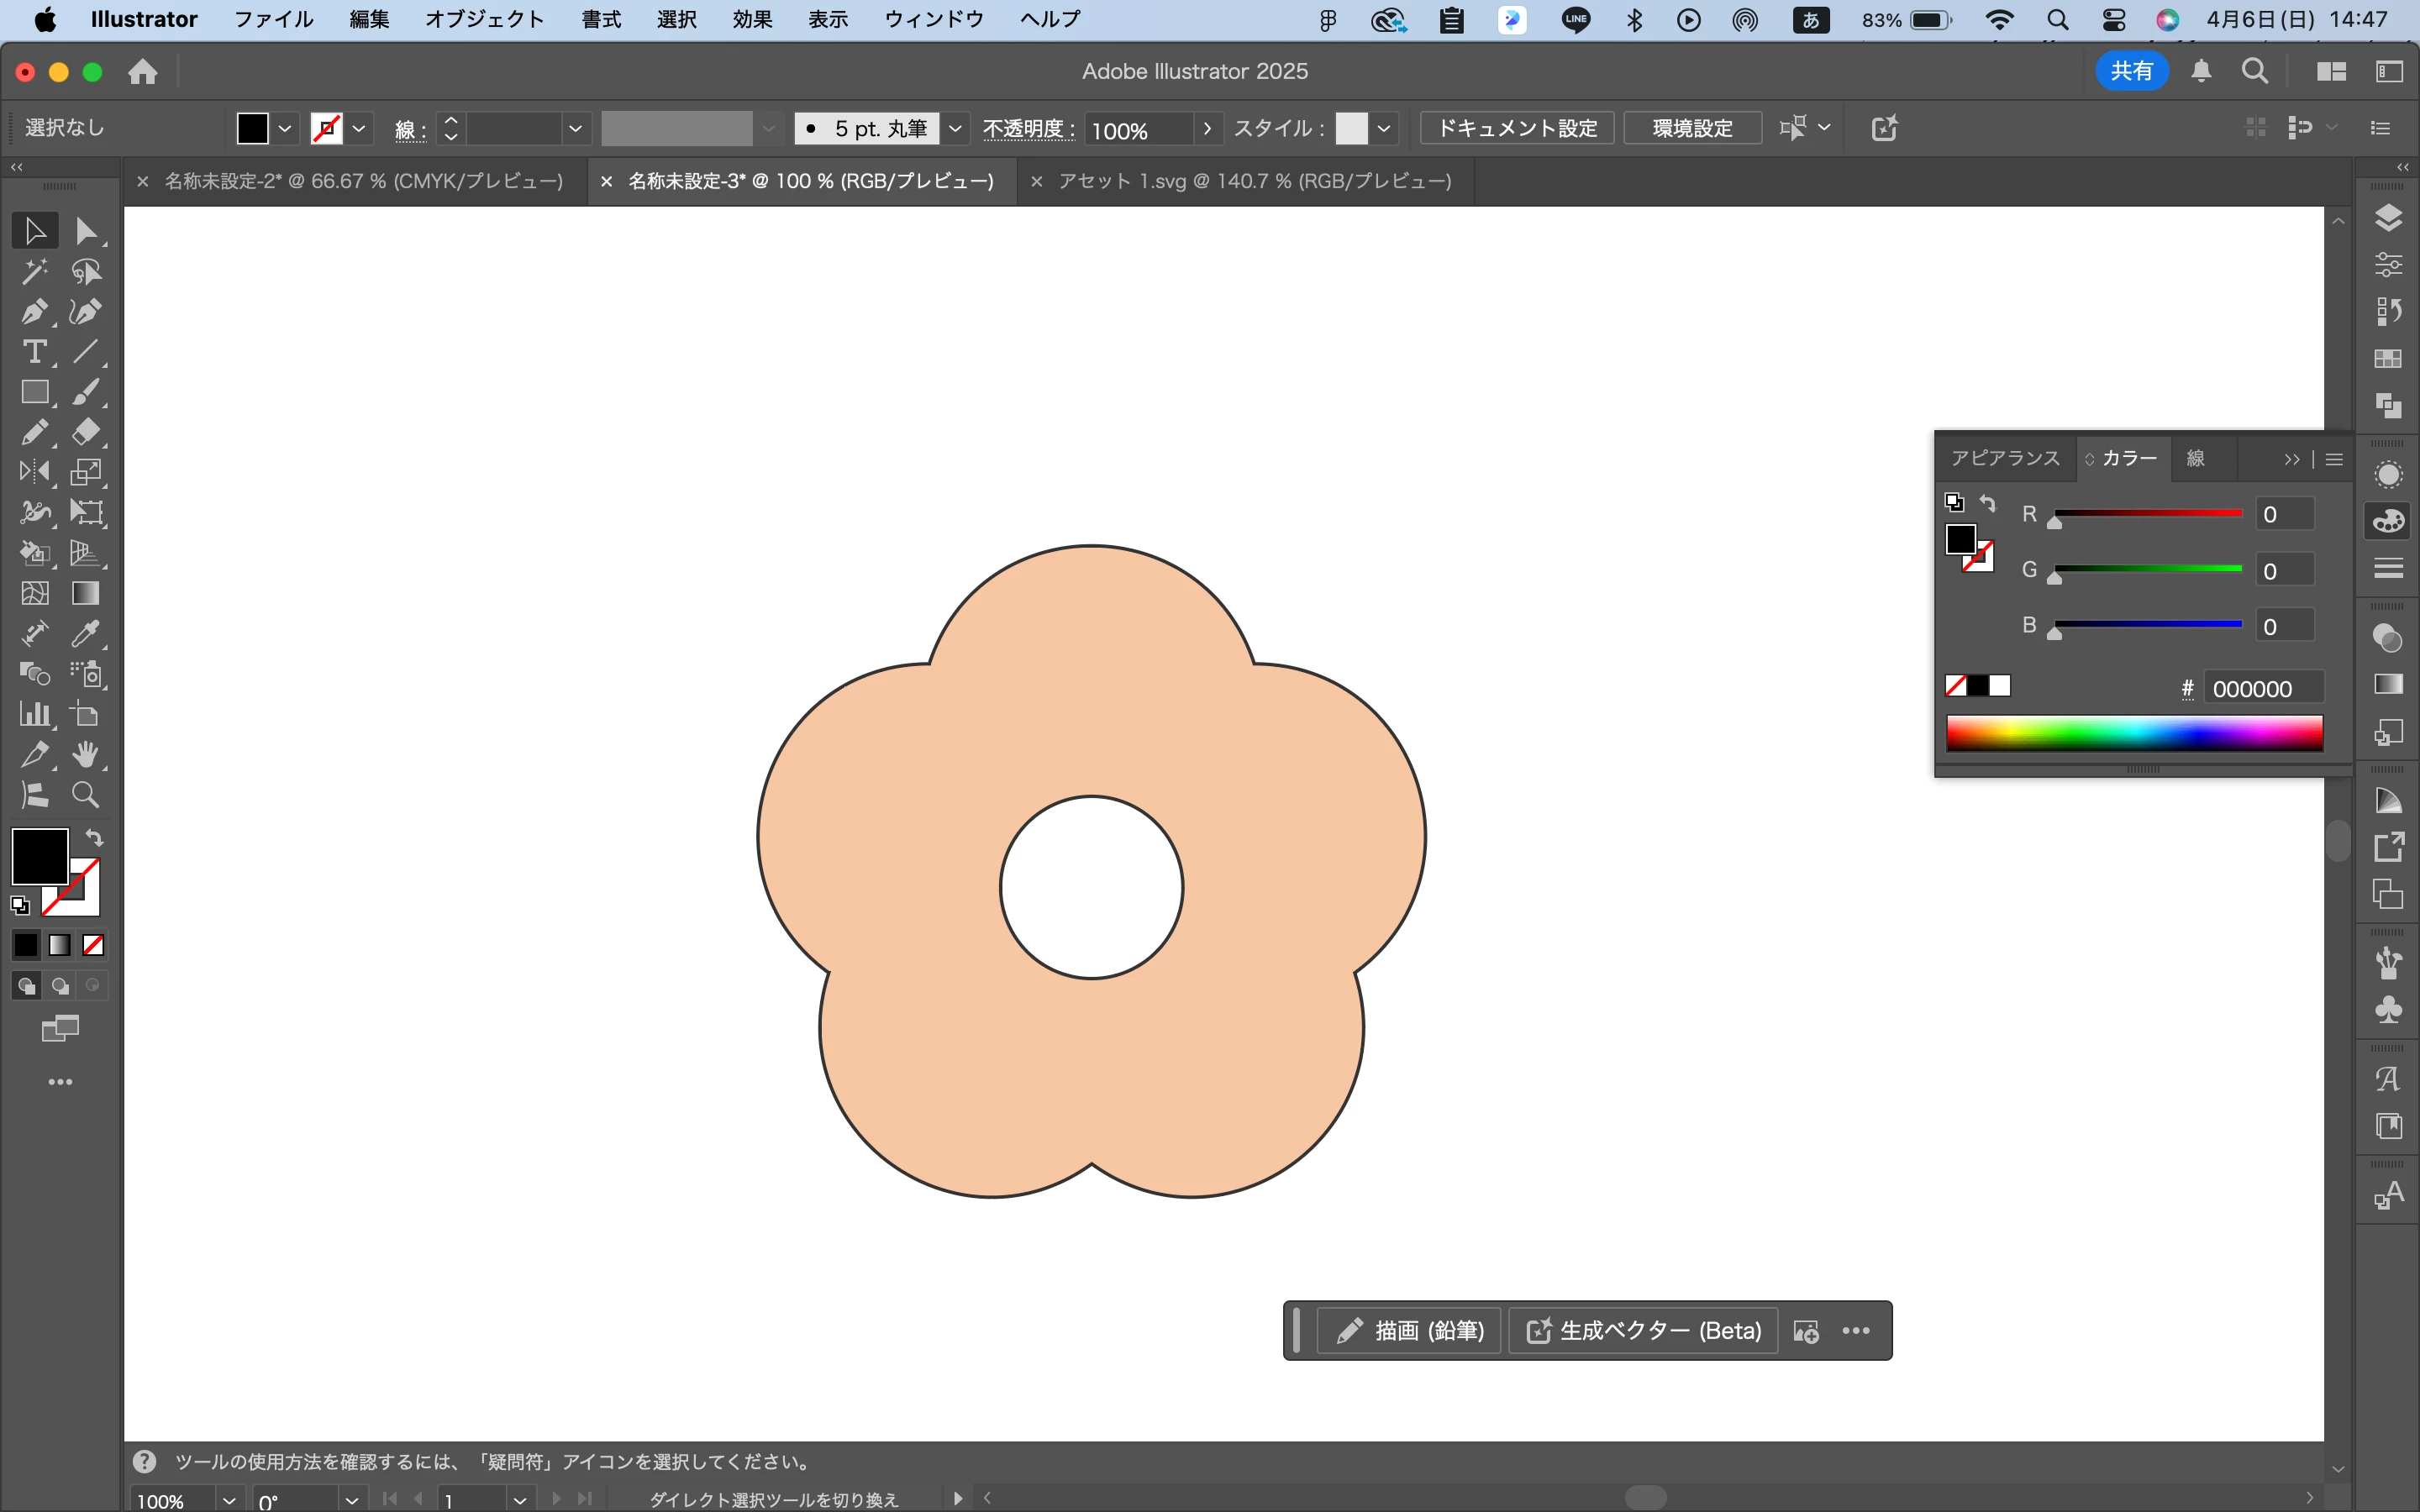Open the 効果 menu
This screenshot has width=2420, height=1512.
coord(752,19)
